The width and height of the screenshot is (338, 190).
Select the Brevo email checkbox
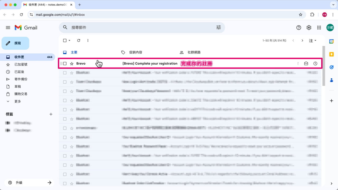[64, 63]
